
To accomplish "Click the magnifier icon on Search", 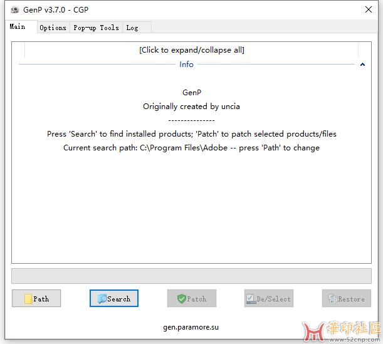I will pyautogui.click(x=102, y=299).
